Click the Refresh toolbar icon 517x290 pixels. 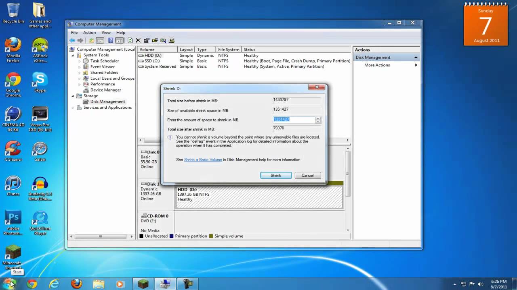pyautogui.click(x=130, y=40)
